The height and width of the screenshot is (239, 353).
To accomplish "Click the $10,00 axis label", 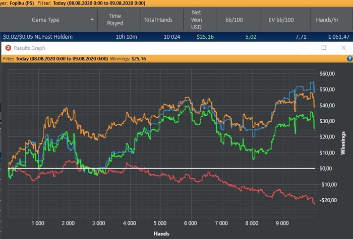I will (327, 153).
